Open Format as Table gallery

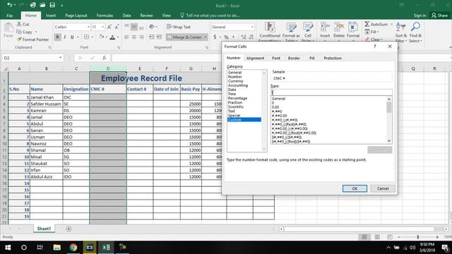pos(291,32)
